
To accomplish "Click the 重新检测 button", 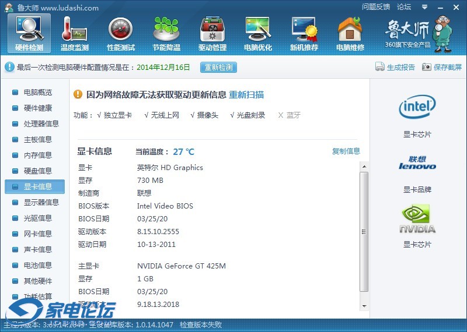I will point(218,67).
